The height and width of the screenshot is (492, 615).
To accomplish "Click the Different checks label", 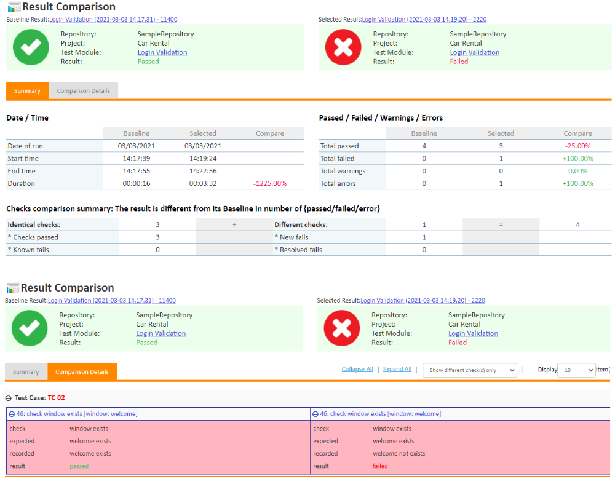I will 301,224.
